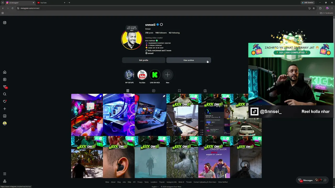View the 162 following list
The image size is (335, 188).
coord(174,33)
